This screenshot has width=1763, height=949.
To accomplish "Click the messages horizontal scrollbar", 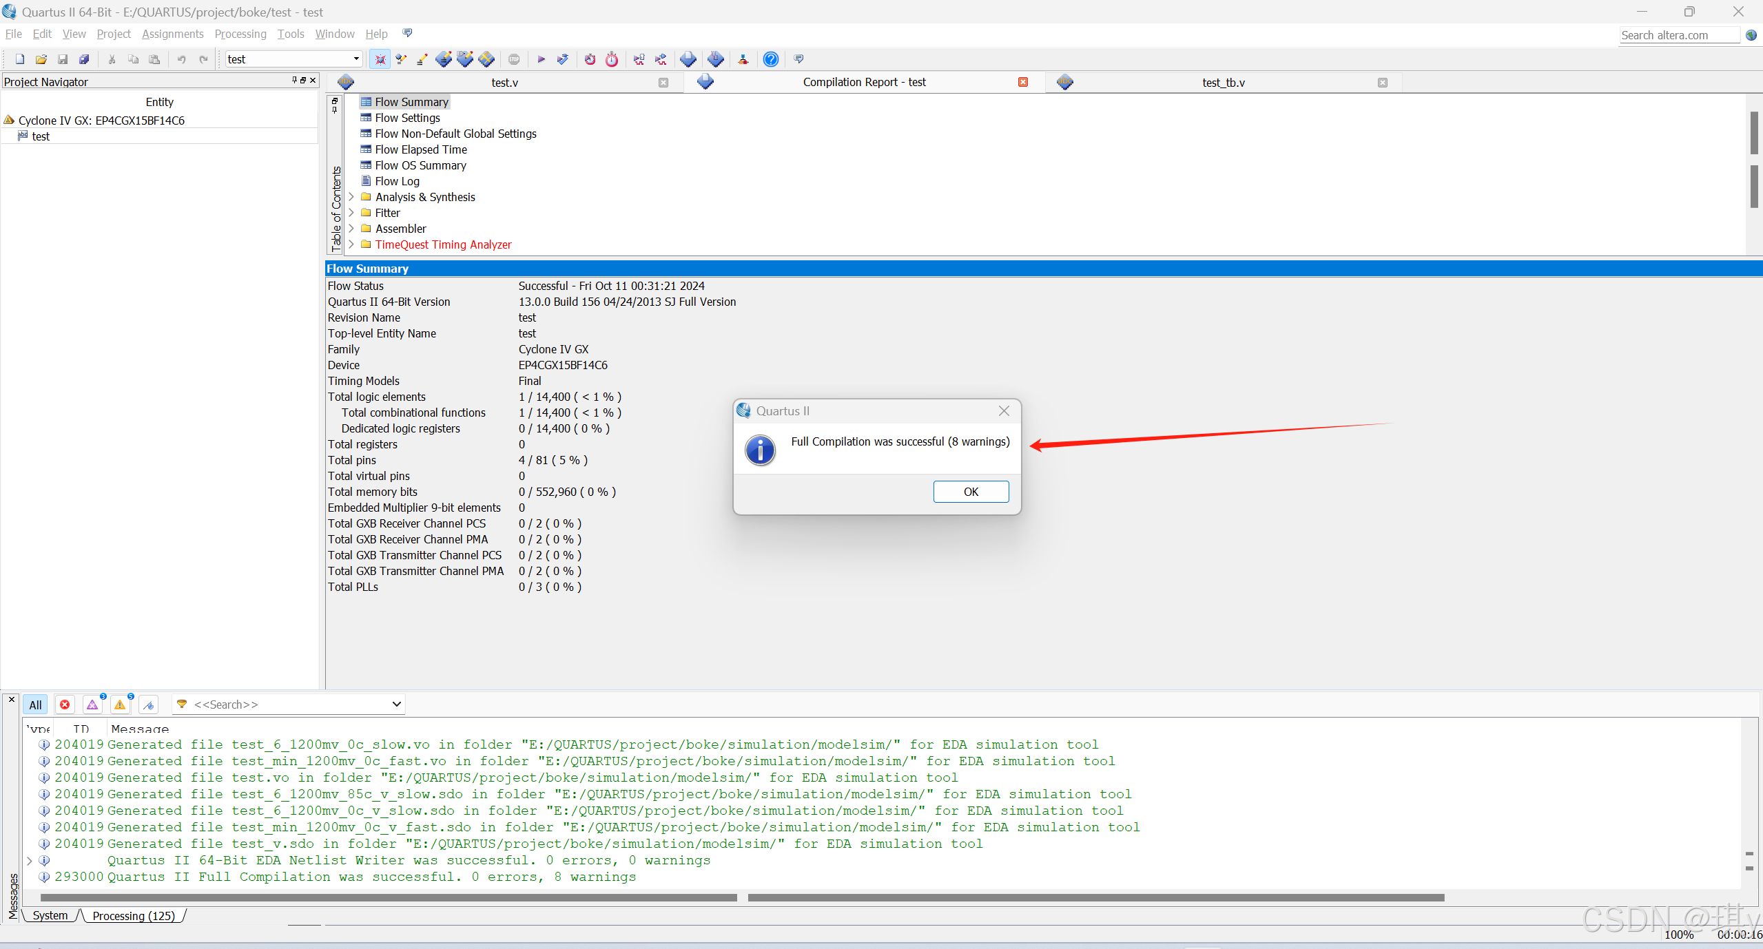I will (x=389, y=897).
